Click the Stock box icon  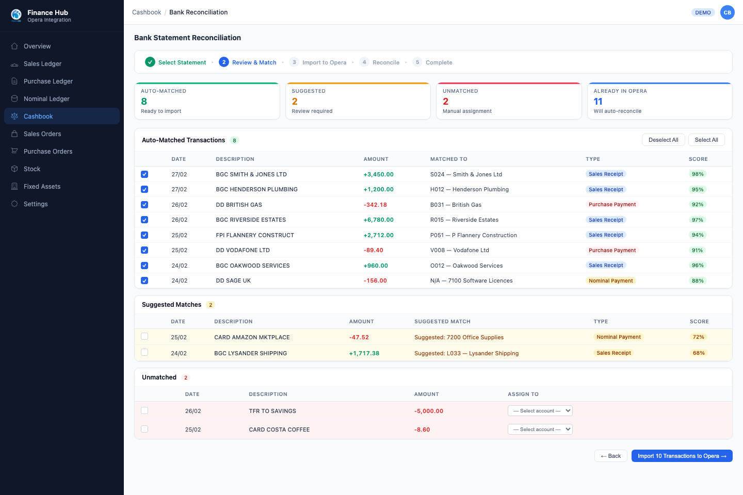14,169
